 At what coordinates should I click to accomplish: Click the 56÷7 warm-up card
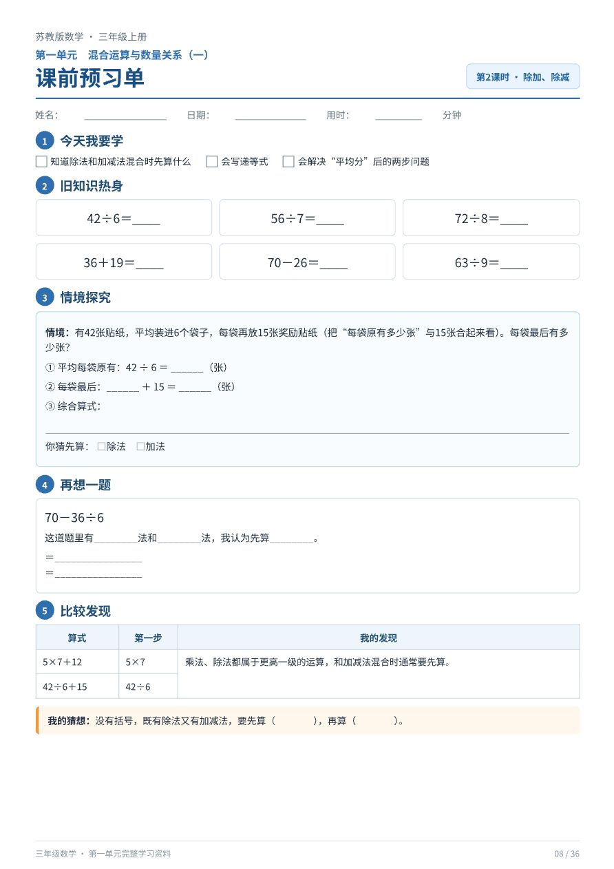(307, 218)
